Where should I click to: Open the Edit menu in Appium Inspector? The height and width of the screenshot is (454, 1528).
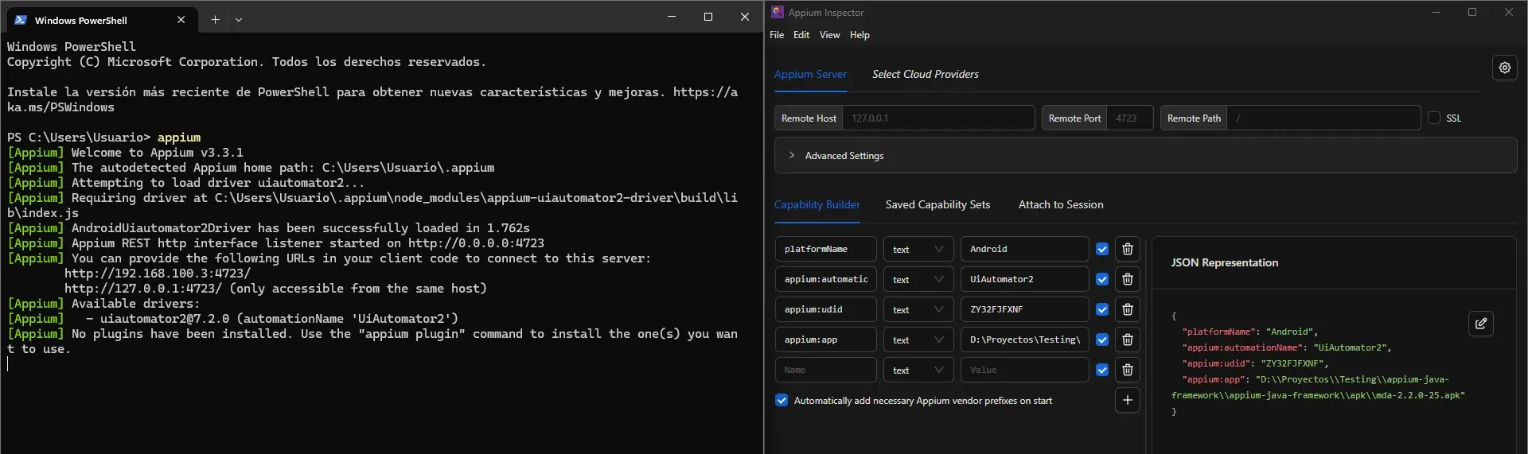(x=801, y=35)
